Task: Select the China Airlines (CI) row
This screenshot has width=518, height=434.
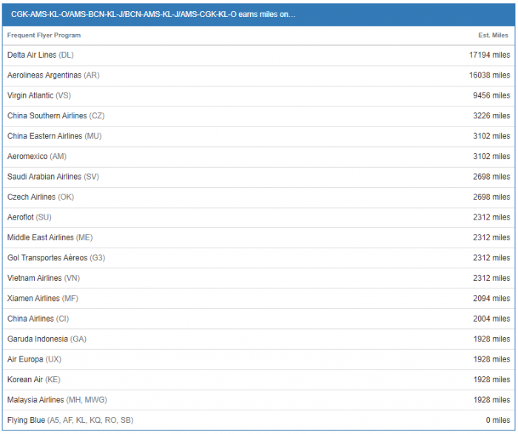Action: click(259, 319)
